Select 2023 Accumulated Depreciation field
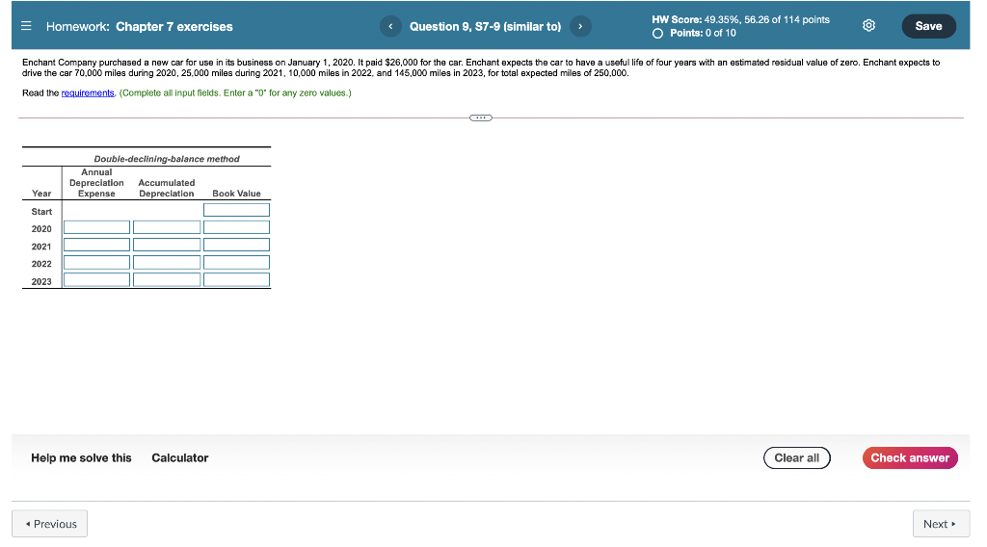Image resolution: width=987 pixels, height=547 pixels. coord(167,280)
